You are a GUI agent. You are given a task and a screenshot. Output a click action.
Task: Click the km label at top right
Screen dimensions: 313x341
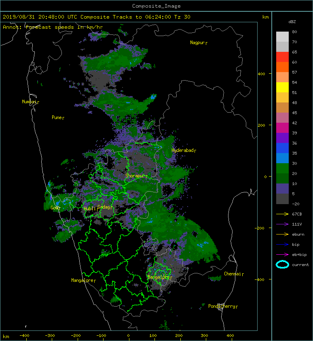pyautogui.click(x=265, y=17)
